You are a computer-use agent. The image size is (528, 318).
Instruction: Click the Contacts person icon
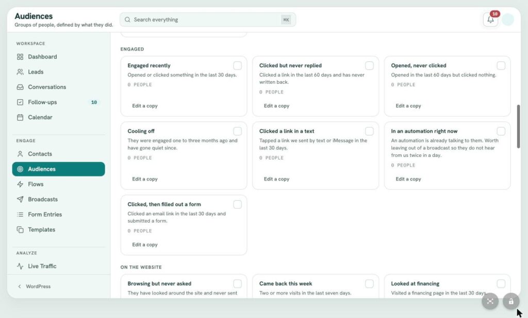[x=20, y=154]
